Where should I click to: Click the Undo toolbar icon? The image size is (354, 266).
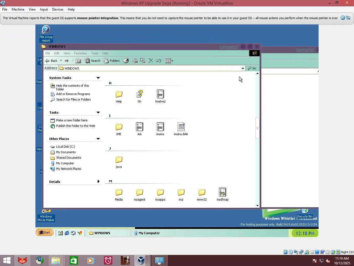tap(158, 61)
